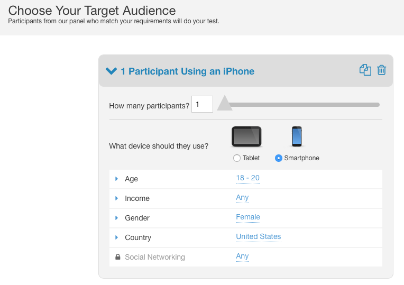404x285 pixels.
Task: Click the smartphone device image
Action: (297, 136)
